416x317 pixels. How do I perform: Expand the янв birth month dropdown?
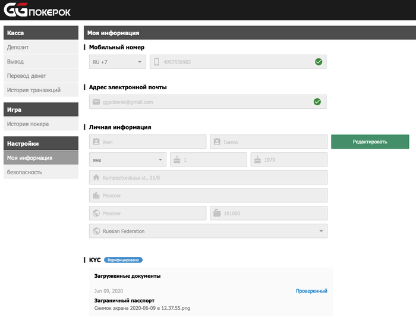point(128,159)
